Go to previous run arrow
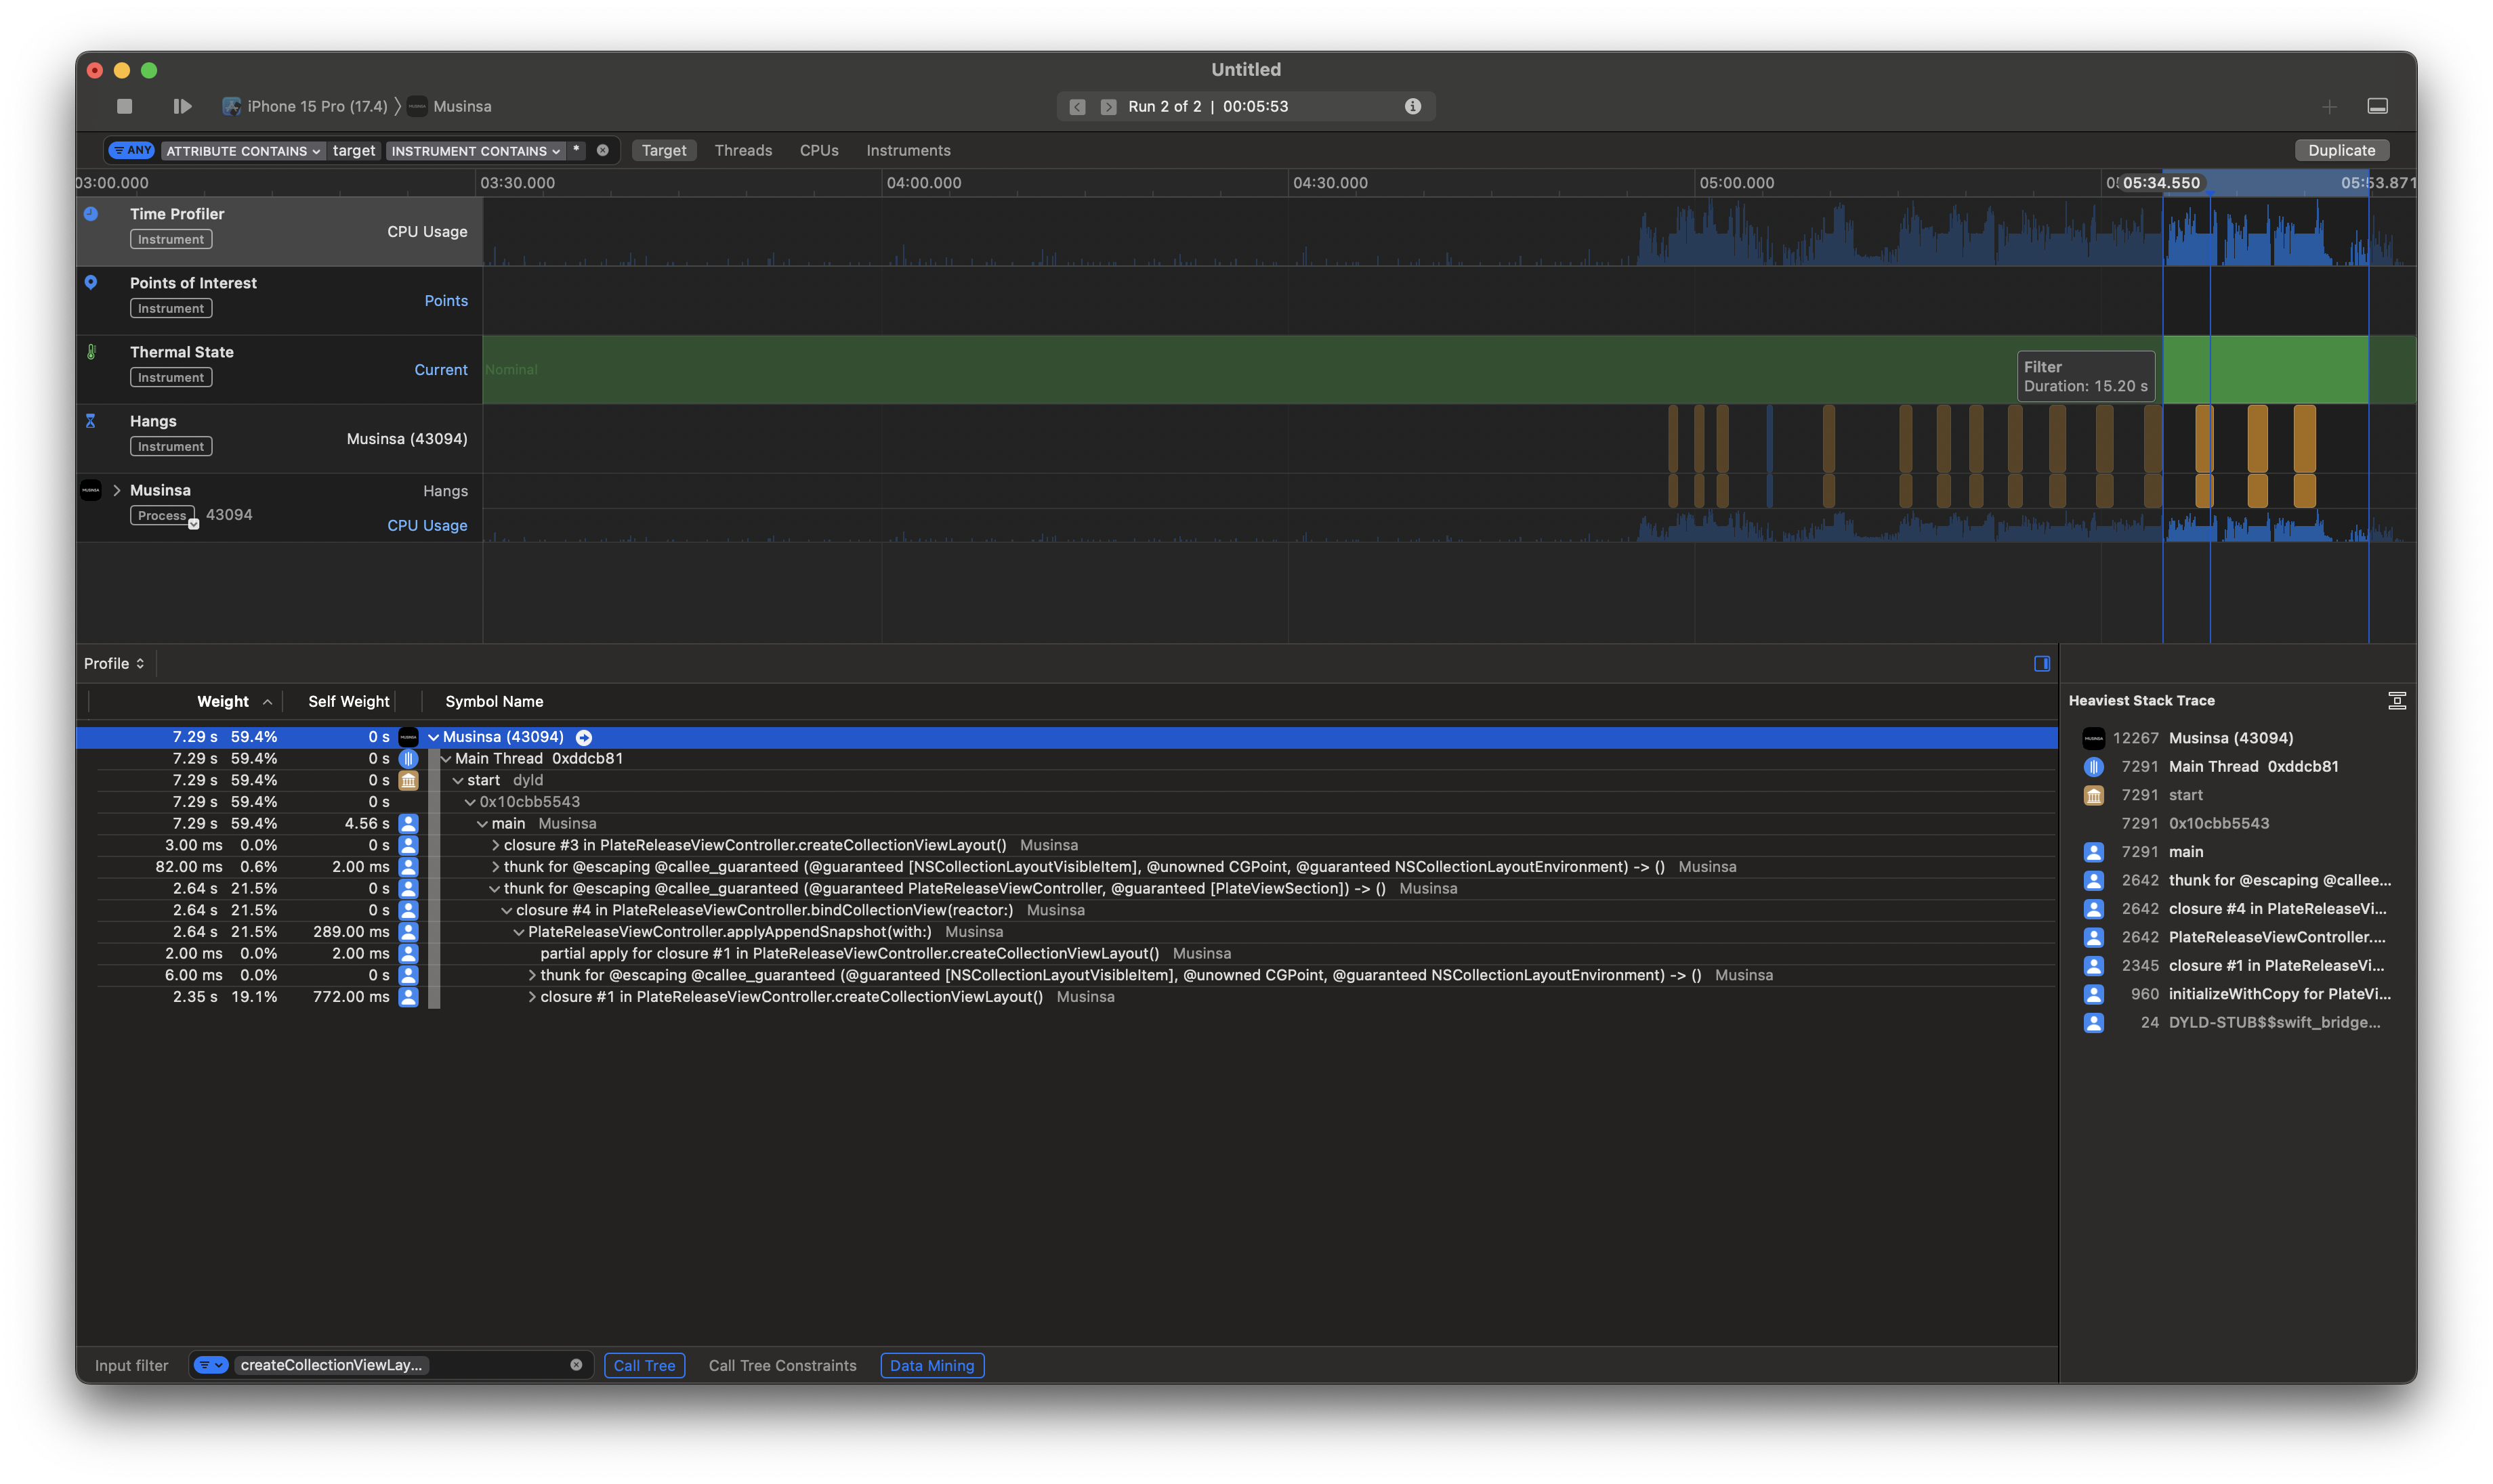Image resolution: width=2493 pixels, height=1484 pixels. [x=1077, y=107]
